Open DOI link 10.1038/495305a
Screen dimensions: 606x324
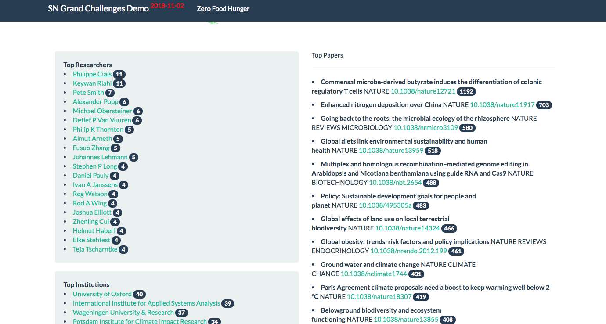point(385,205)
